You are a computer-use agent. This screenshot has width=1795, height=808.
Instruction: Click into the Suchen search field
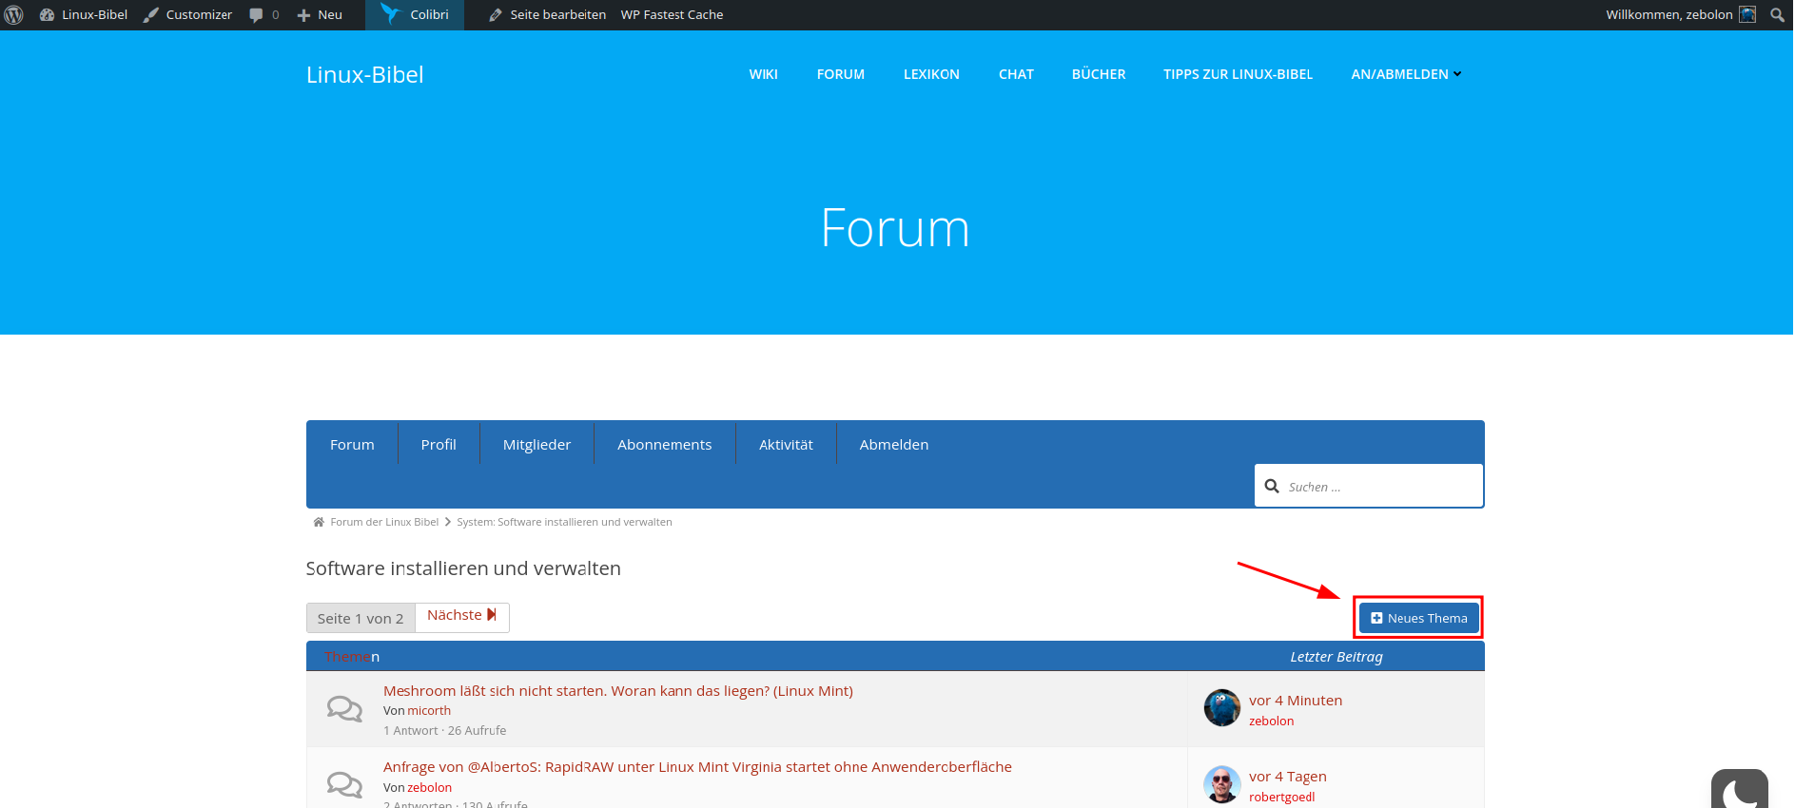(1378, 487)
